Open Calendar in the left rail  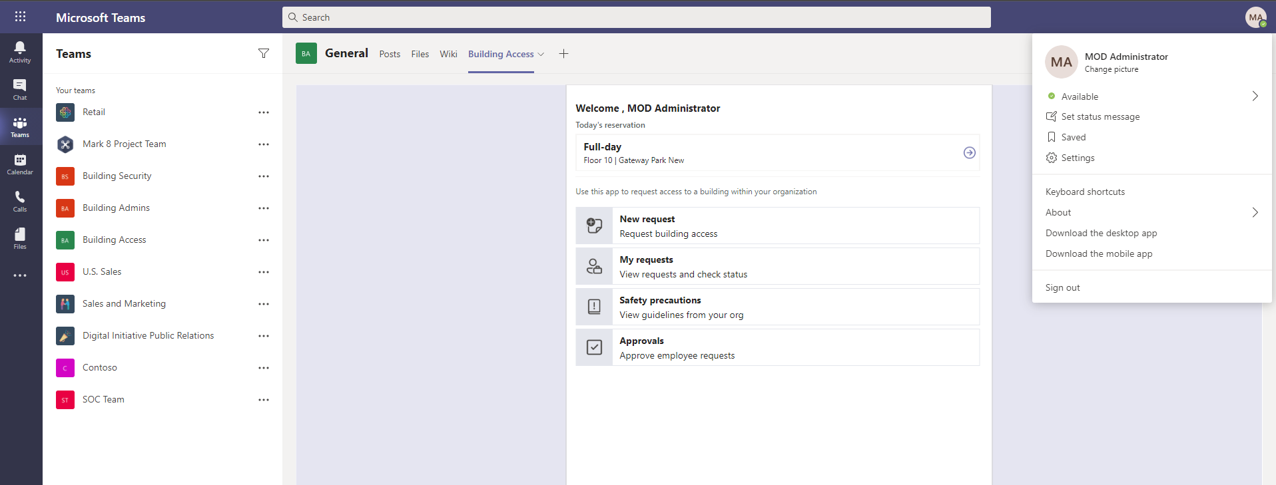click(20, 164)
